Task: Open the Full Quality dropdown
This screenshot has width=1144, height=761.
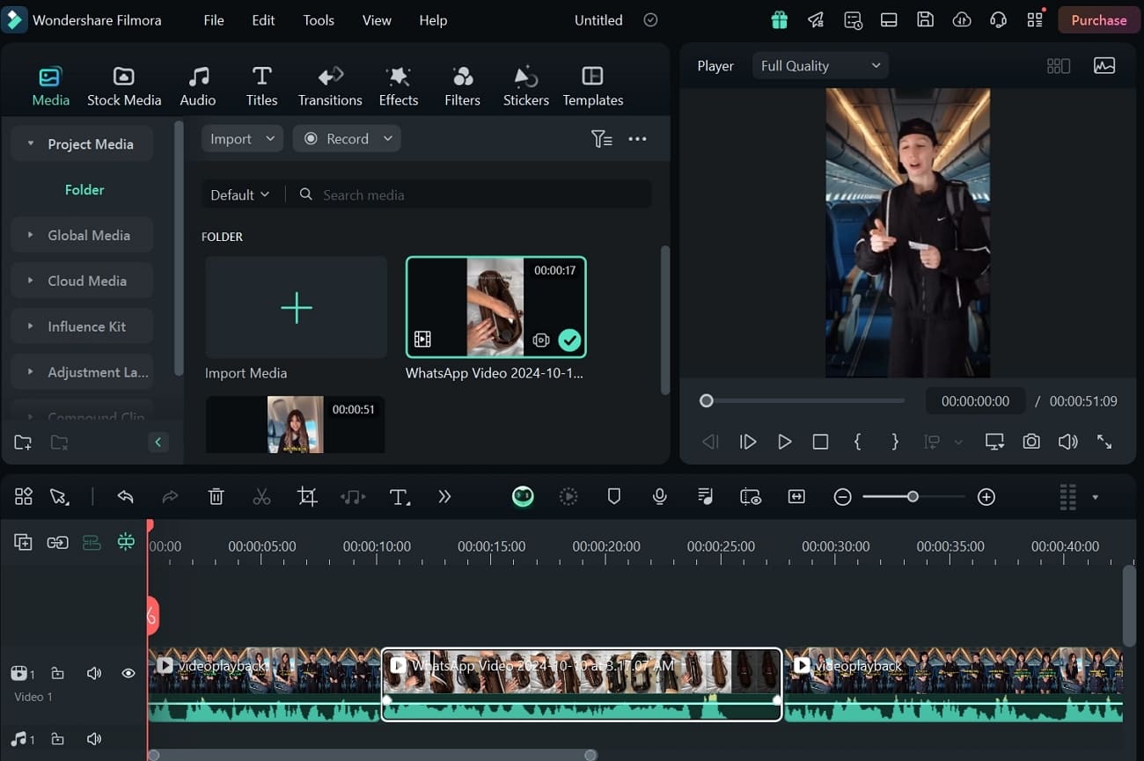Action: point(820,65)
